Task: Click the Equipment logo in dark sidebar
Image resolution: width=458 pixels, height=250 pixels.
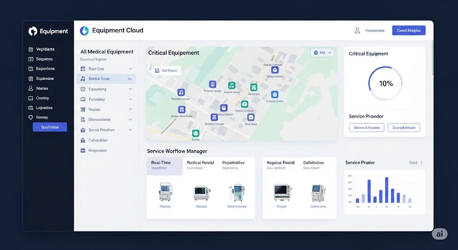Action: click(x=33, y=31)
